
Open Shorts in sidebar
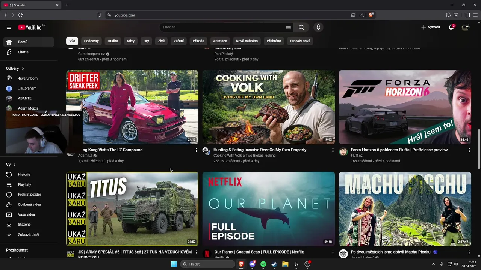[29, 52]
